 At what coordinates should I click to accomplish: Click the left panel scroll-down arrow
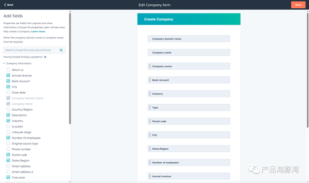click(x=70, y=182)
